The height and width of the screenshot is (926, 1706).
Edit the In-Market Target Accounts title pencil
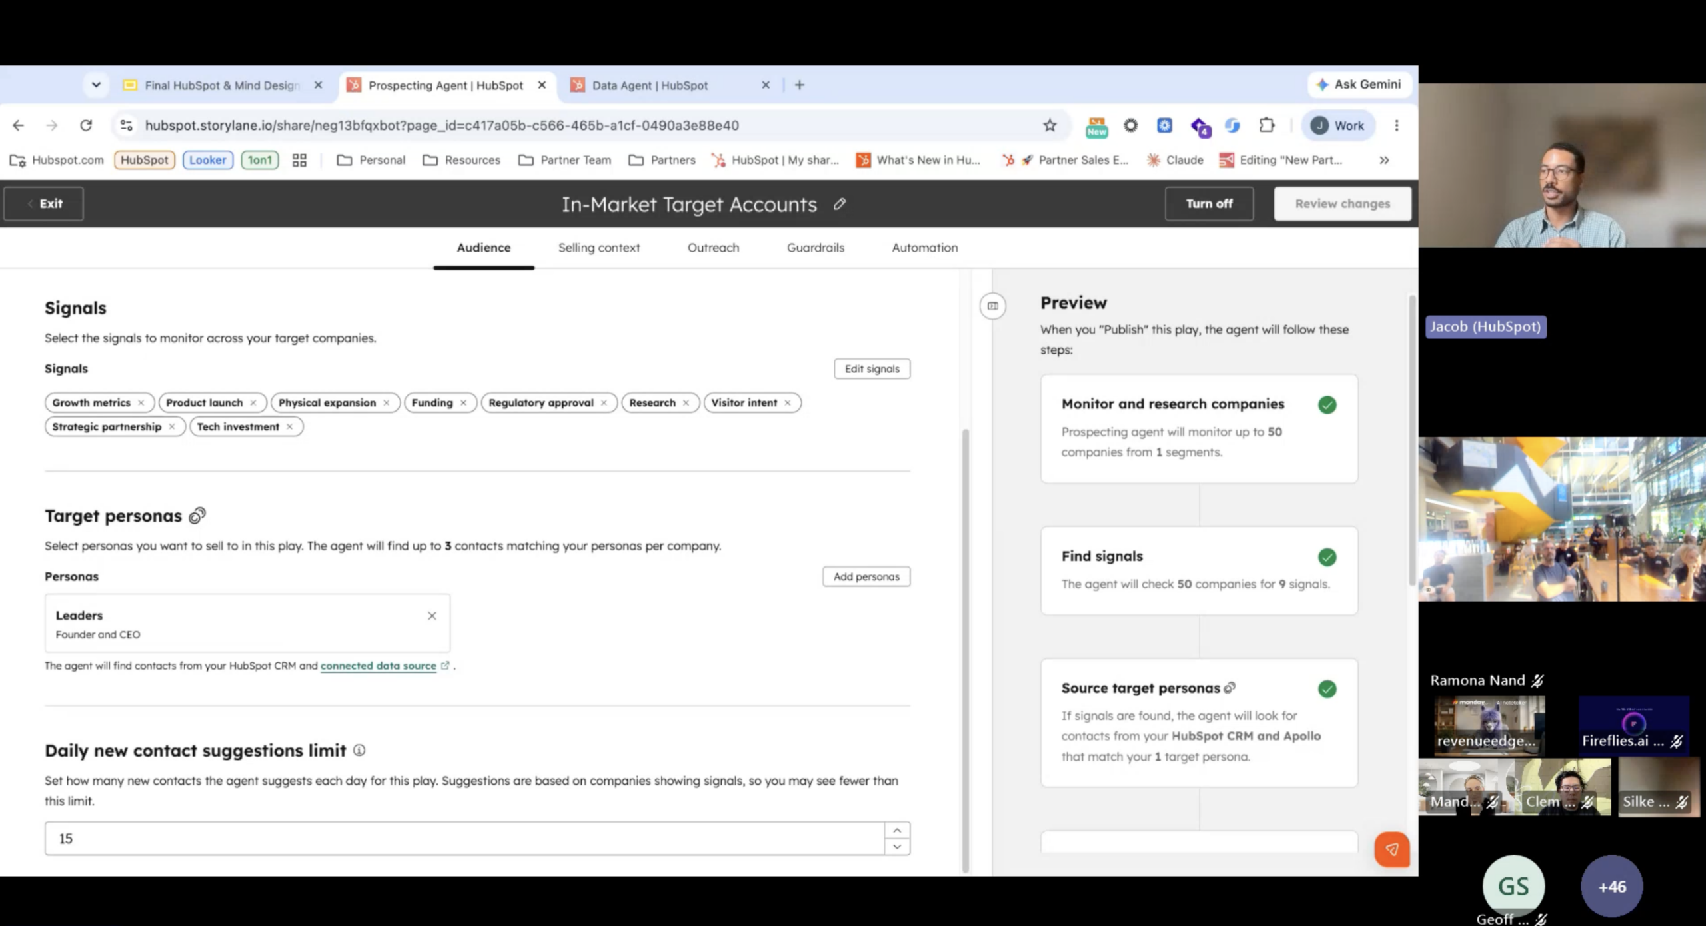(840, 204)
